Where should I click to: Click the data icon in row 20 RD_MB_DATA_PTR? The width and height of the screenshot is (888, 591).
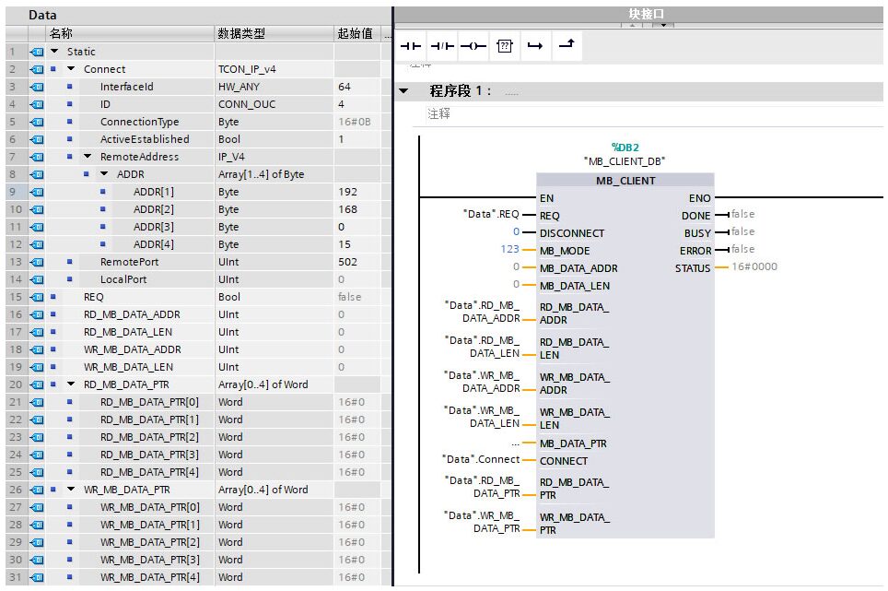[37, 384]
